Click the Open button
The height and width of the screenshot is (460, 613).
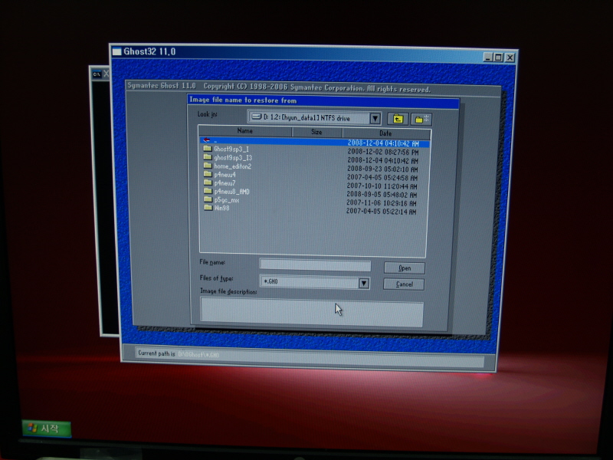[405, 268]
